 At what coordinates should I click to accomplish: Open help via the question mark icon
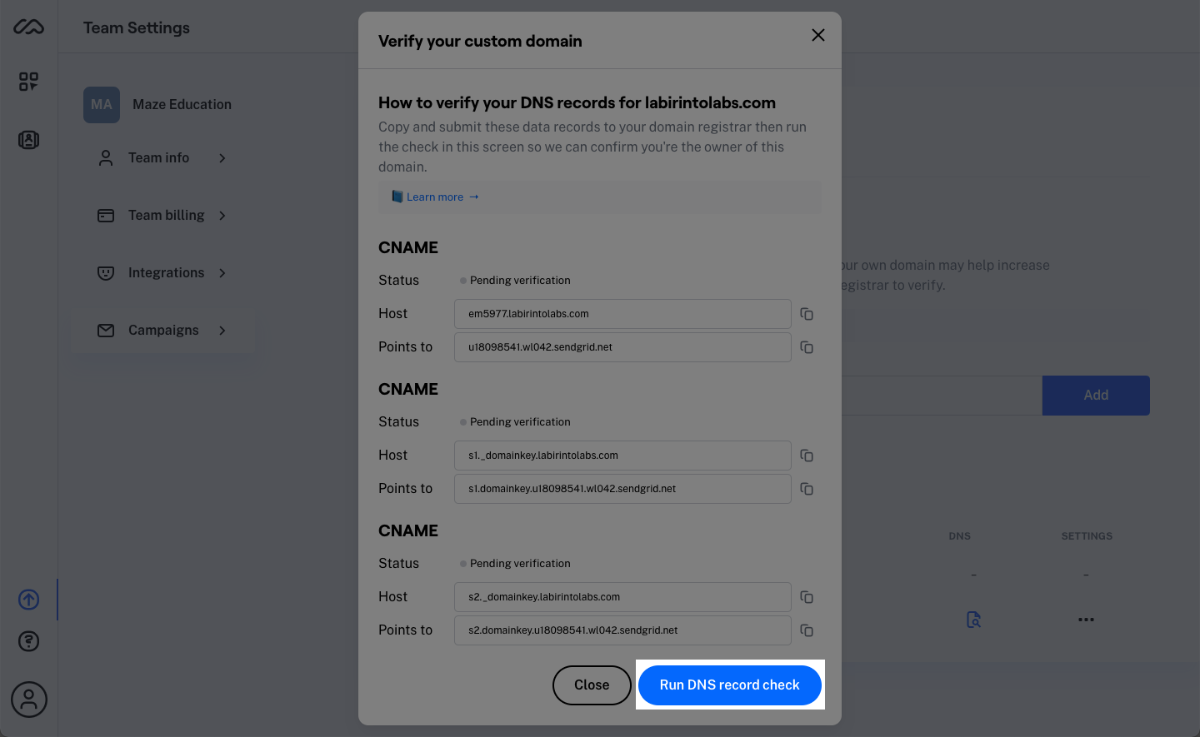(x=28, y=641)
